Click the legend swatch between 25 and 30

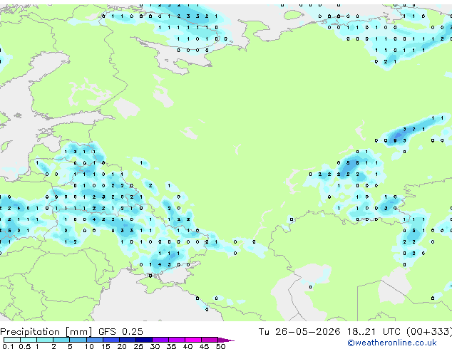pos(144,340)
